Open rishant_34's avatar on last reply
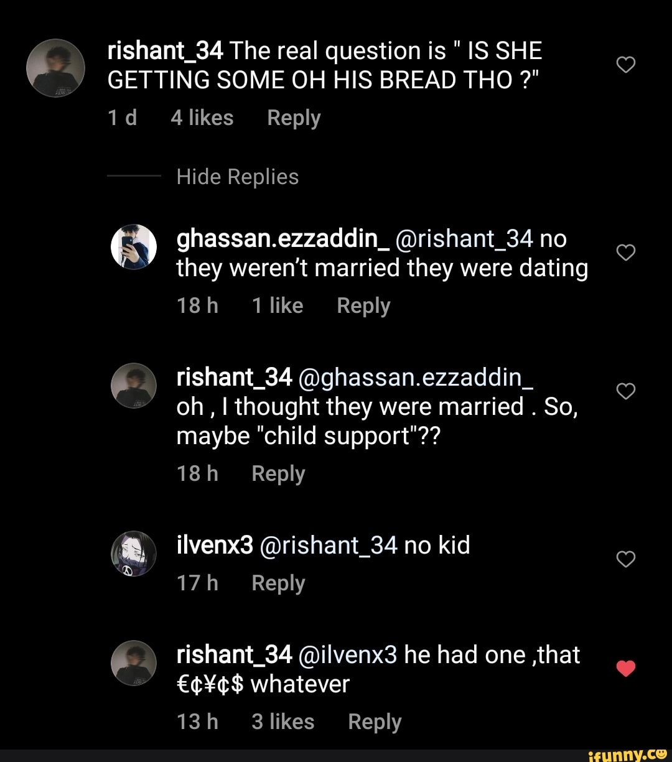This screenshot has width=672, height=762. (x=134, y=662)
